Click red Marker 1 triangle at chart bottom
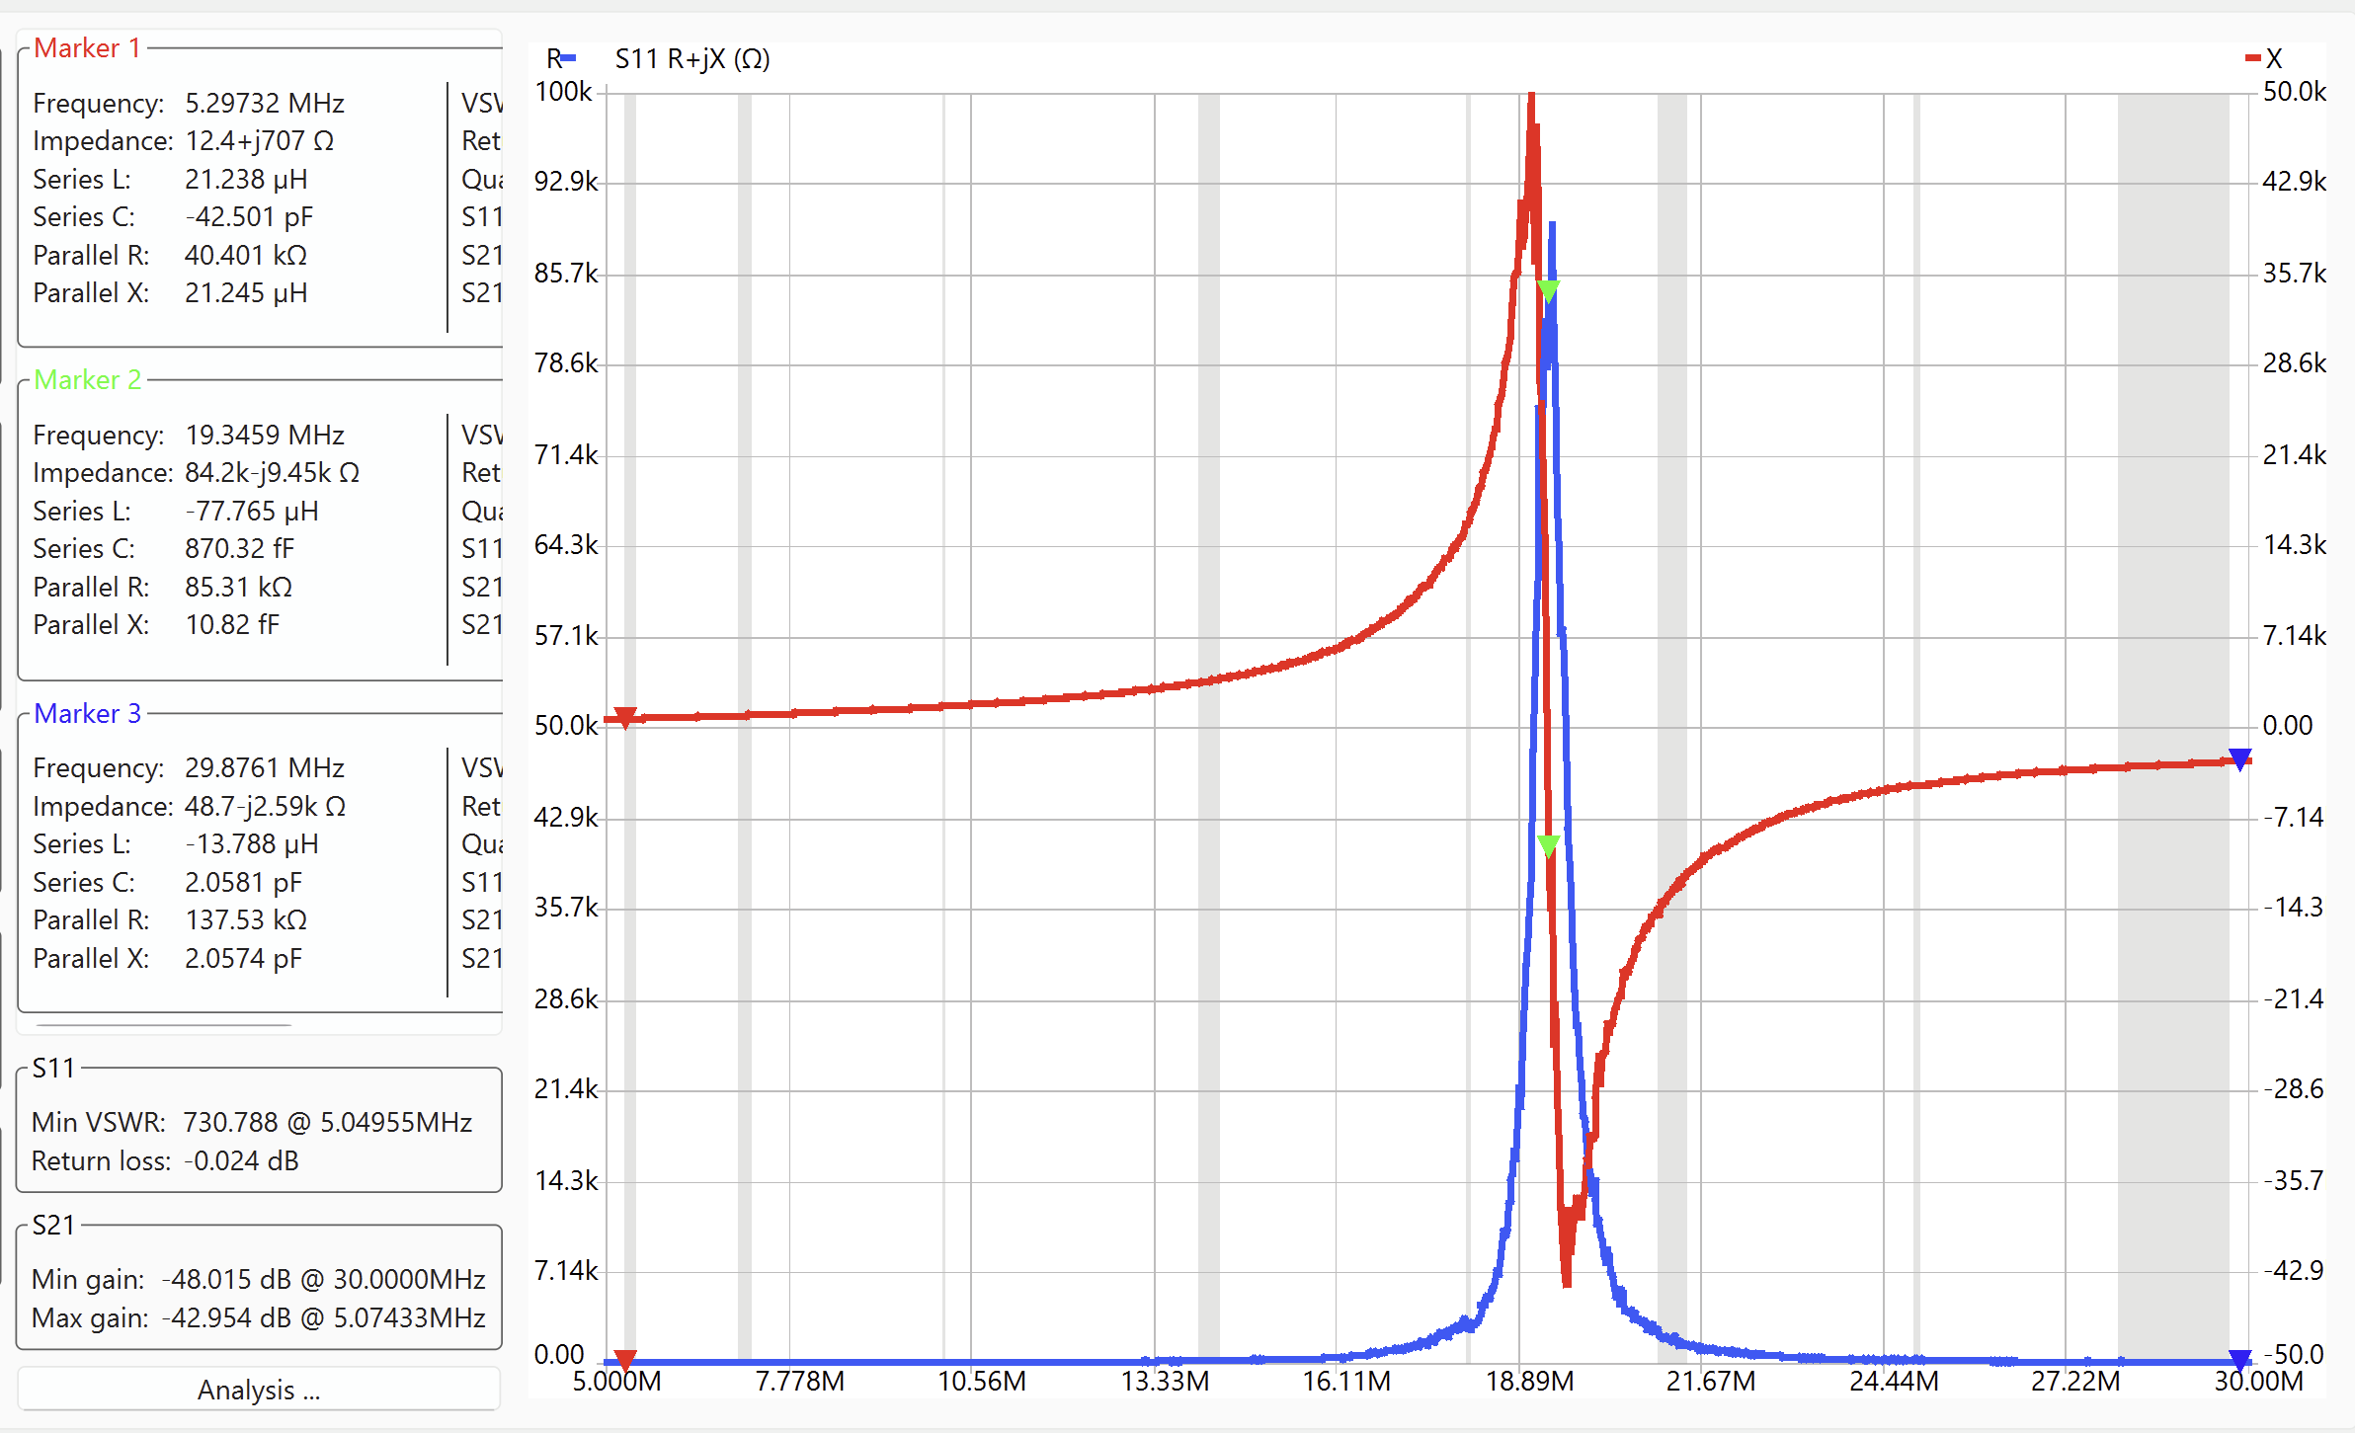The width and height of the screenshot is (2355, 1433). (x=624, y=1360)
